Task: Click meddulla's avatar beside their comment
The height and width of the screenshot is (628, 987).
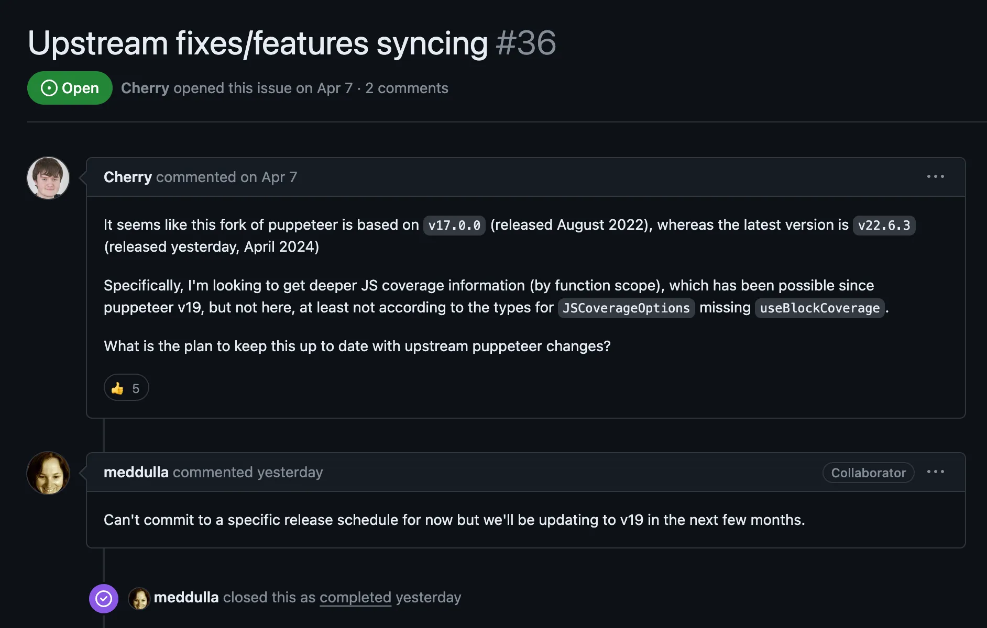Action: [x=48, y=473]
